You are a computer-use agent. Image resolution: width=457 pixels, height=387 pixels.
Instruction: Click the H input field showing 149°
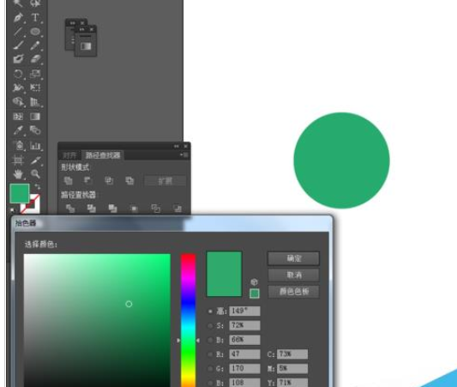244,311
